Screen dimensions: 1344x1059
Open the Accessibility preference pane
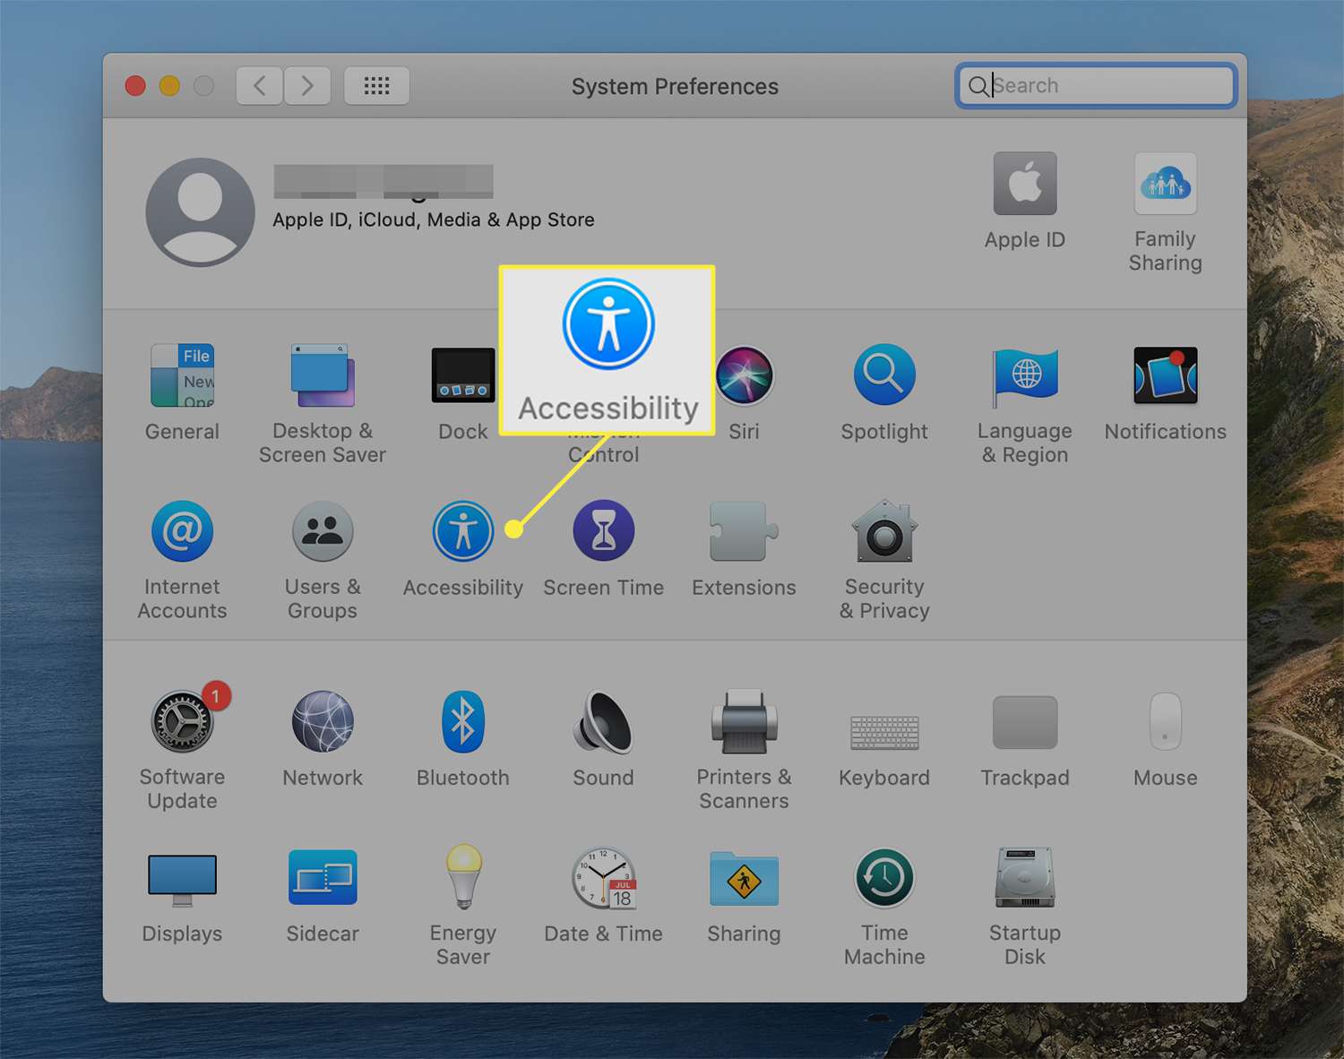pyautogui.click(x=462, y=532)
